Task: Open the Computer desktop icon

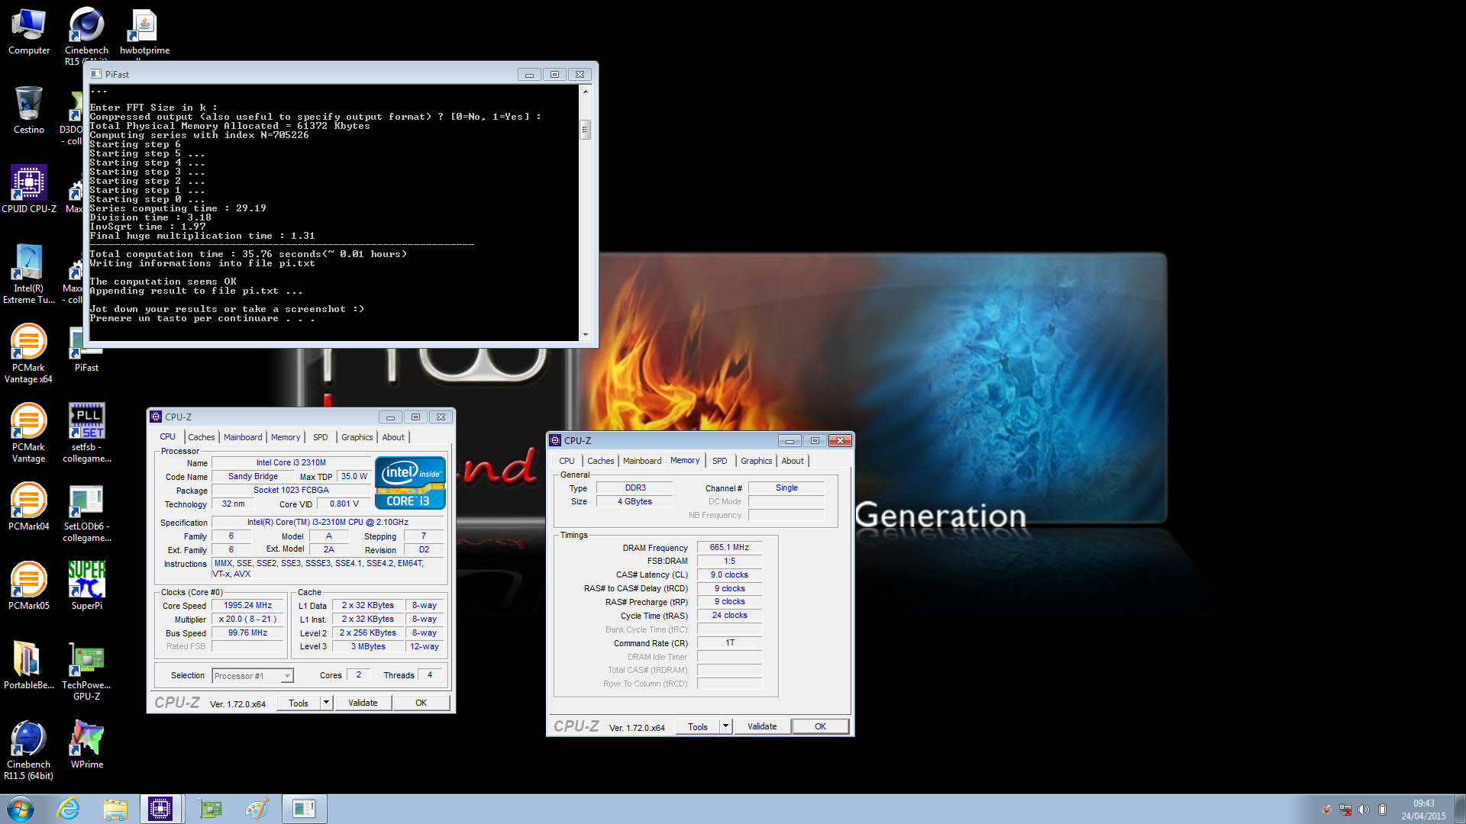Action: pyautogui.click(x=29, y=31)
